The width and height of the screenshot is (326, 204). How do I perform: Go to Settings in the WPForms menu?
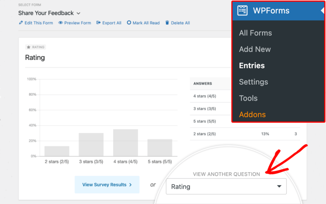click(253, 82)
